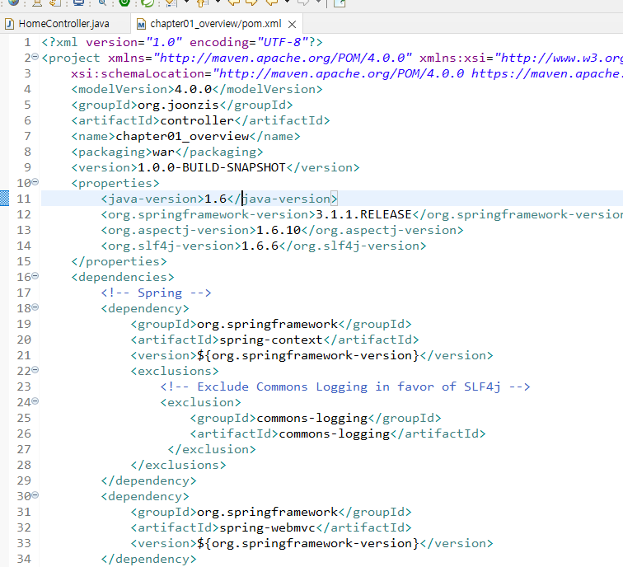Click the closing exclusion tag on line 27

[212, 449]
